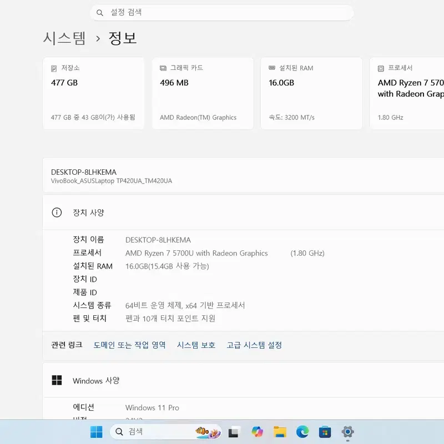Click the 장치 사양 info icon
Screen dimensions: 444x444
pos(57,213)
